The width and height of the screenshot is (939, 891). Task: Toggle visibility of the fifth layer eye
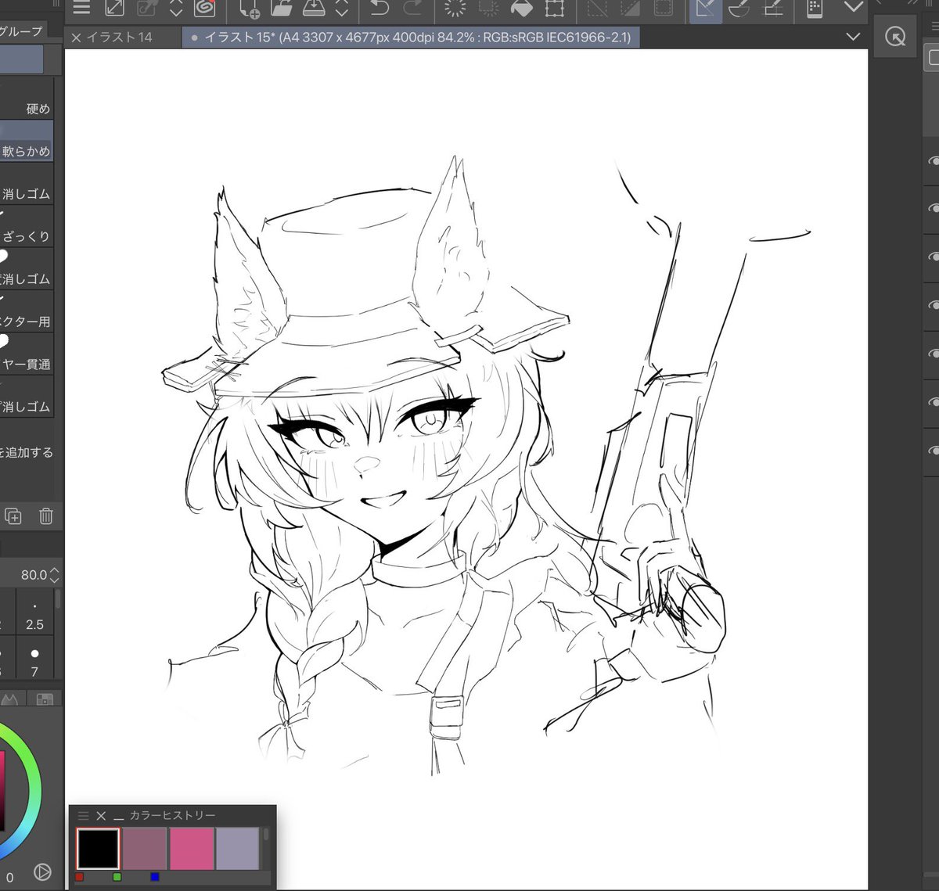933,354
